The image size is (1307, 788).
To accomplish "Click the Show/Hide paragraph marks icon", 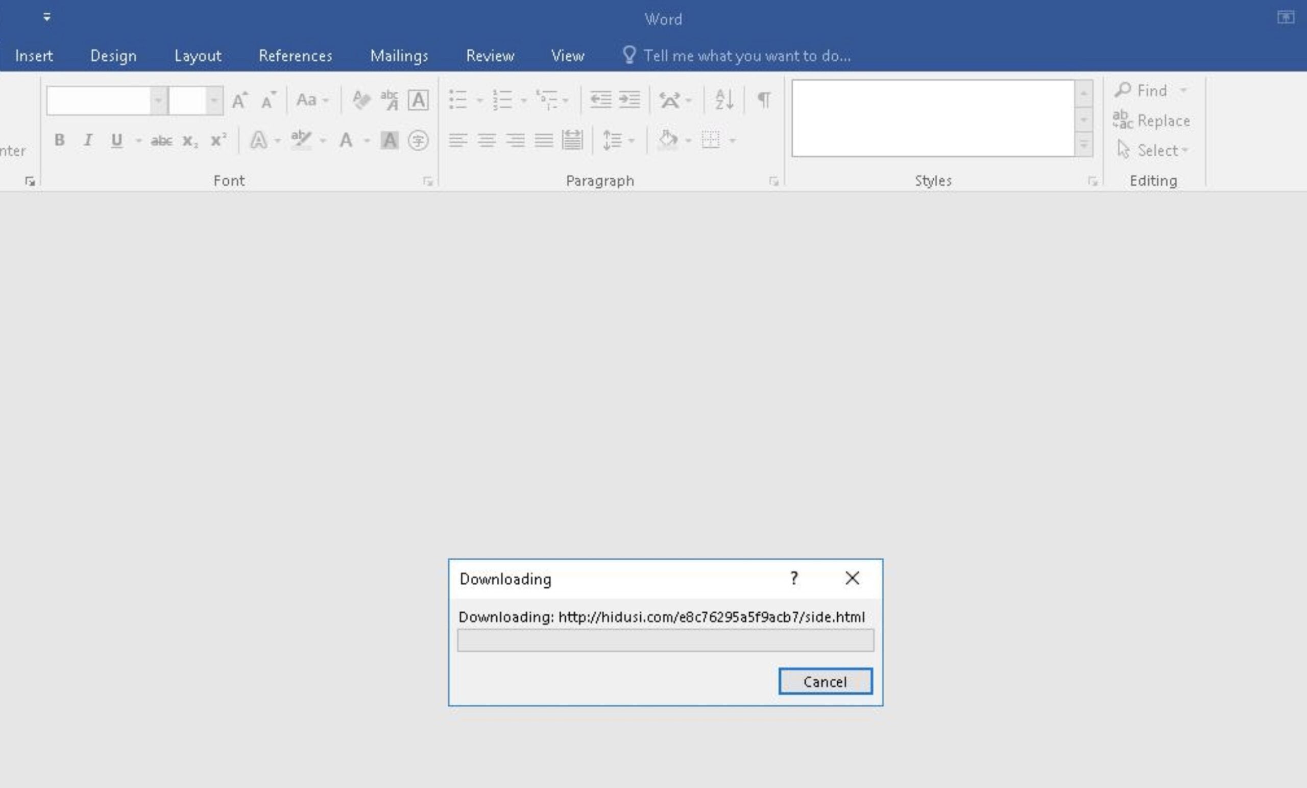I will [764, 100].
